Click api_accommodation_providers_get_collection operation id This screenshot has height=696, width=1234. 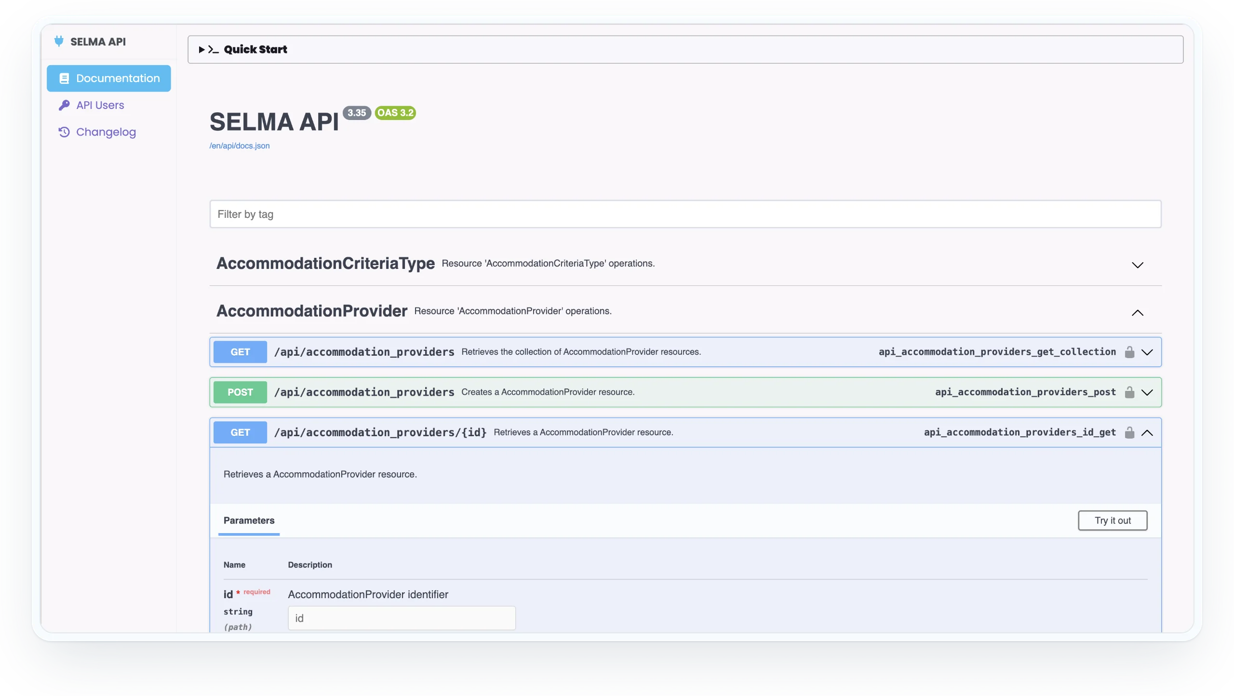click(x=997, y=352)
